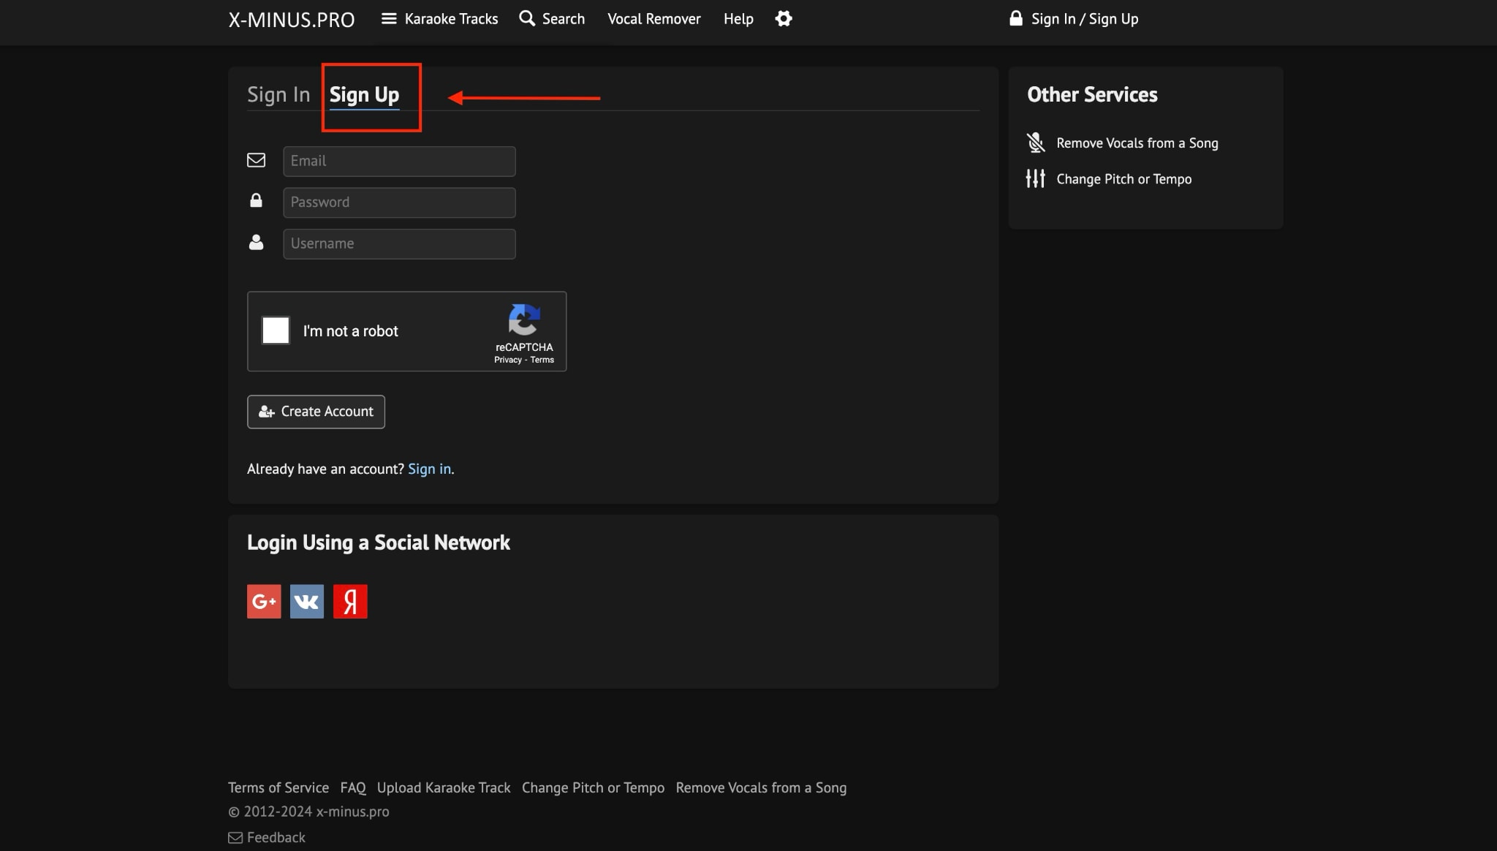Check the I'm not a robot box
Screen dimensions: 1497x851
pos(276,330)
